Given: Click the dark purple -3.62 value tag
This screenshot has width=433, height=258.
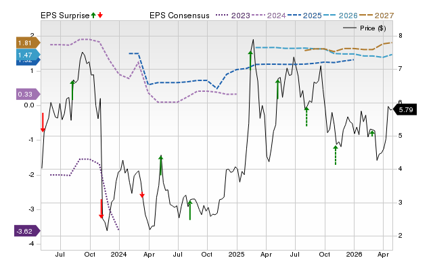Looking at the screenshot, I should tap(27, 231).
